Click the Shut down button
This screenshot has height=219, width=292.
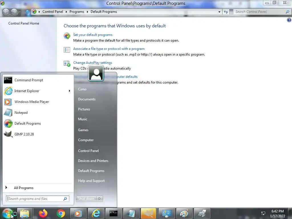(x=86, y=199)
